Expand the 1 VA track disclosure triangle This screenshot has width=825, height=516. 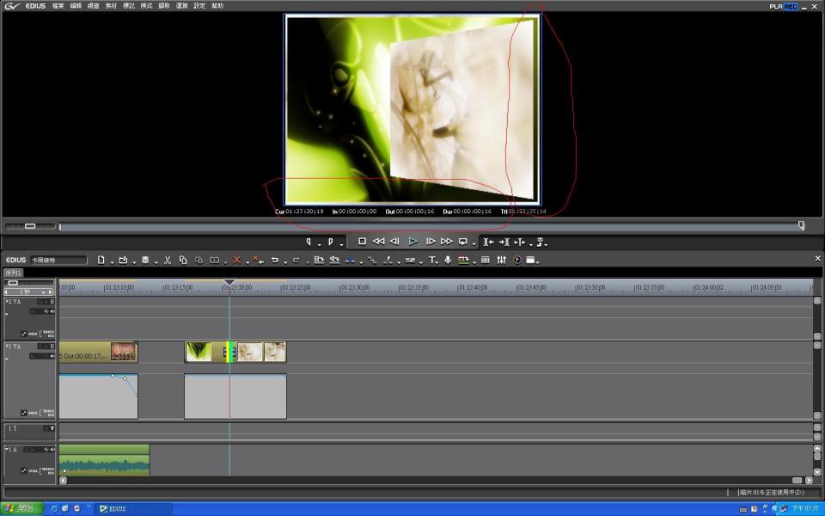(x=8, y=347)
